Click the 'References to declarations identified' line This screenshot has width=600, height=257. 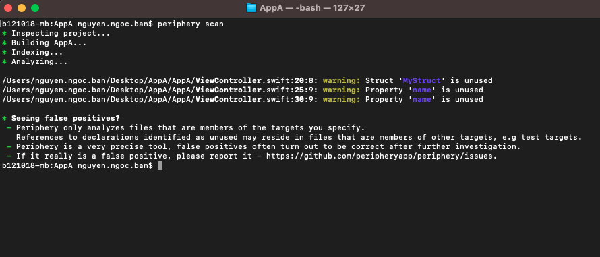(x=299, y=137)
